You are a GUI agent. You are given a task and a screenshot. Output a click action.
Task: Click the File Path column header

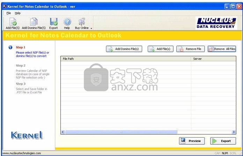coord(126,59)
